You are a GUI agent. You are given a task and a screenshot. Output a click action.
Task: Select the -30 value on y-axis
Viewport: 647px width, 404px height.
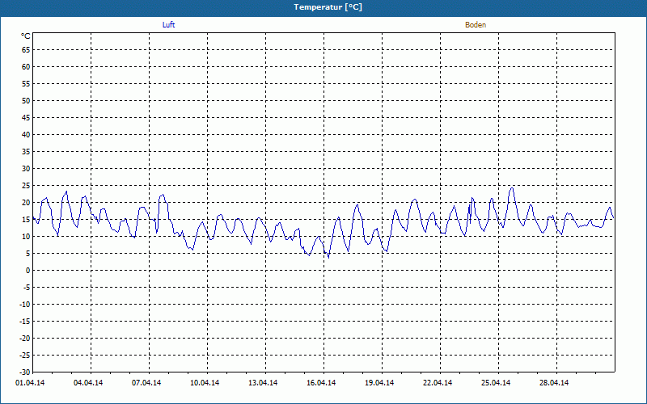pyautogui.click(x=24, y=372)
